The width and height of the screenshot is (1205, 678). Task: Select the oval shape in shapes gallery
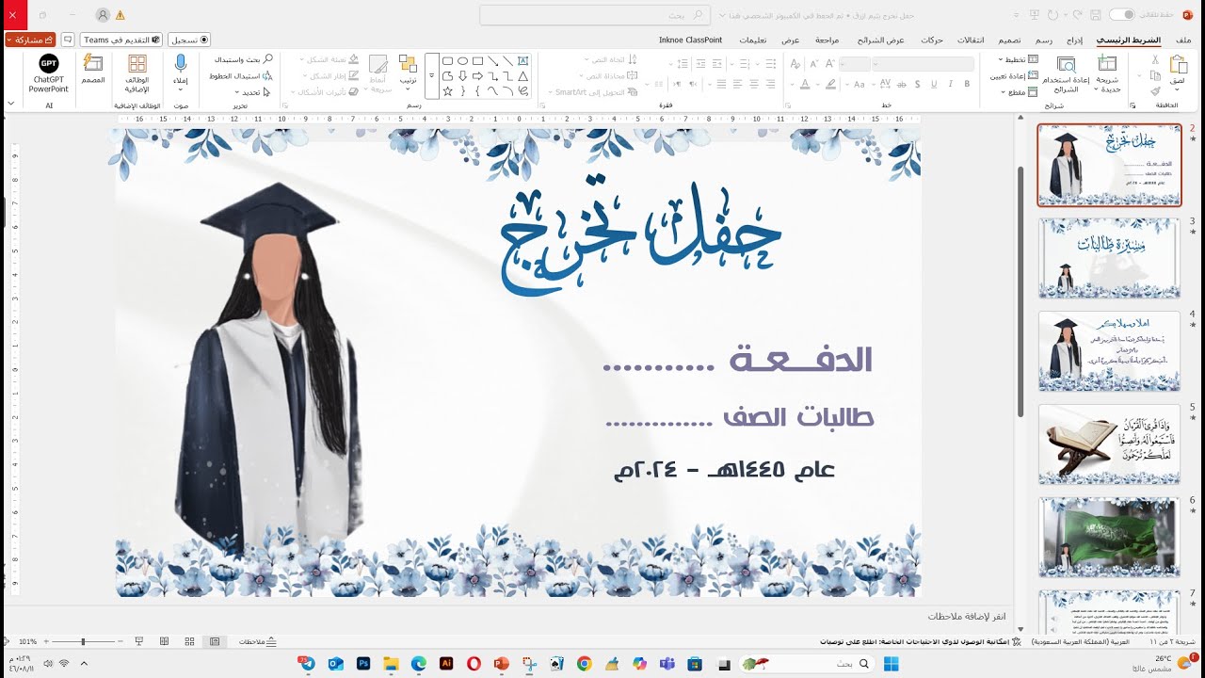pos(462,60)
